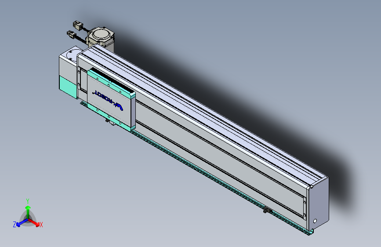Click the round hole on the end cap
This screenshot has width=381, height=247.
[x=315, y=221]
